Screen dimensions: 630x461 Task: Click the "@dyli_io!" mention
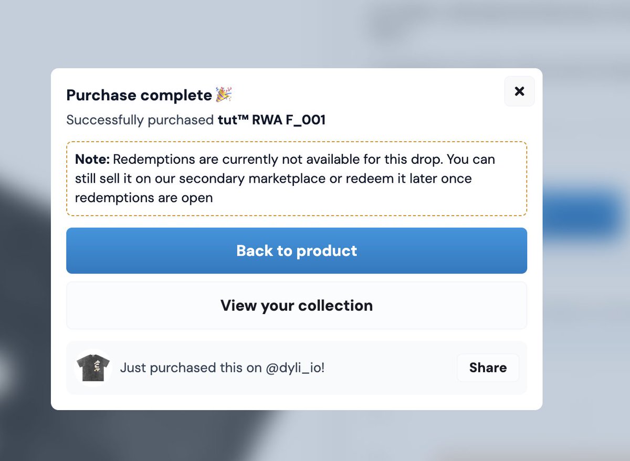(295, 368)
